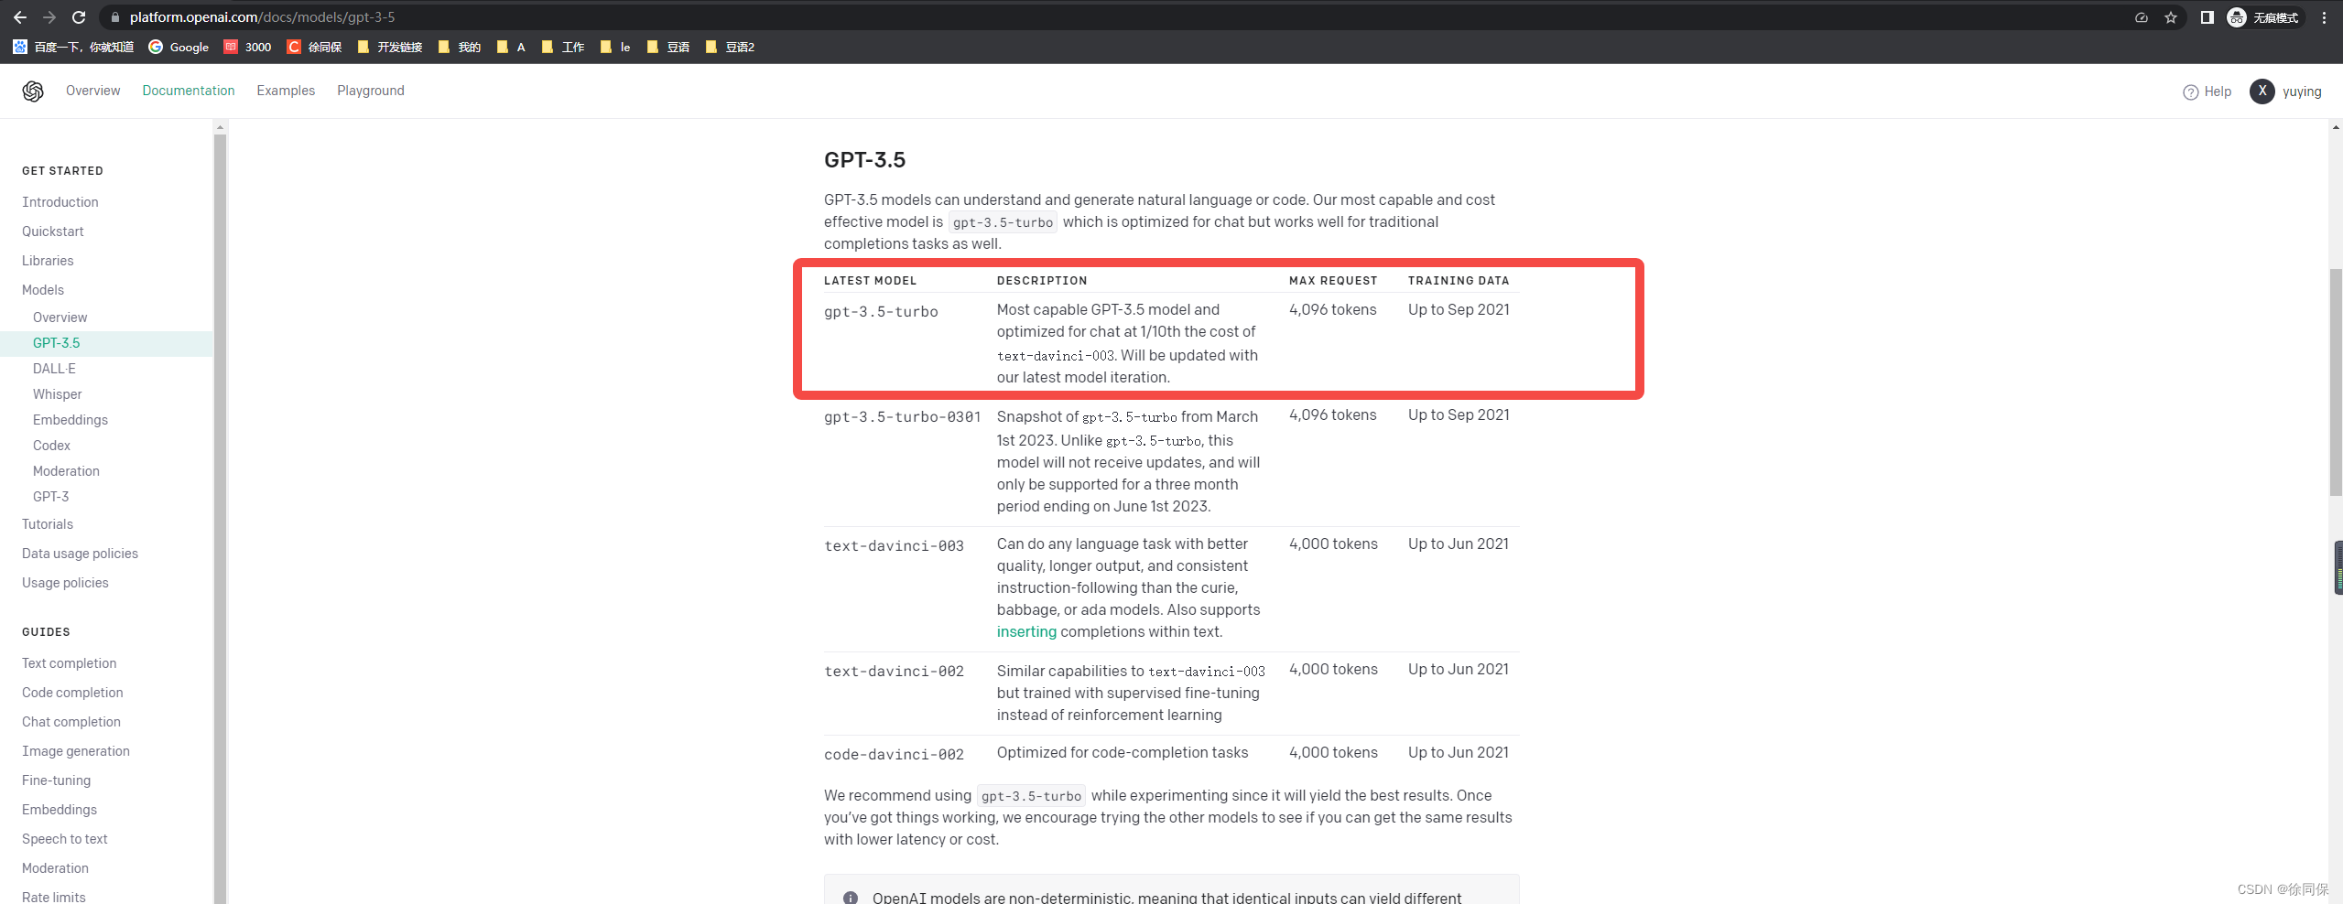Click the camera-off icon in address bar
The height and width of the screenshot is (904, 2343).
tap(2142, 17)
